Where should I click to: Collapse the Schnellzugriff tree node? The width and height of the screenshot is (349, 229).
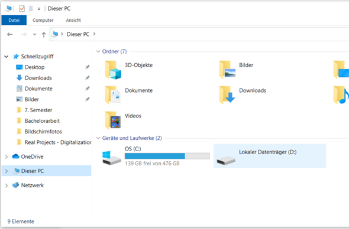[7, 57]
